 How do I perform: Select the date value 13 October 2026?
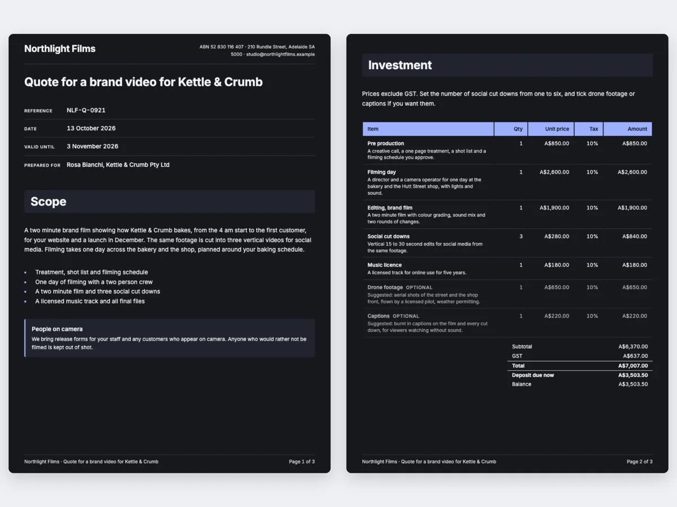[91, 128]
